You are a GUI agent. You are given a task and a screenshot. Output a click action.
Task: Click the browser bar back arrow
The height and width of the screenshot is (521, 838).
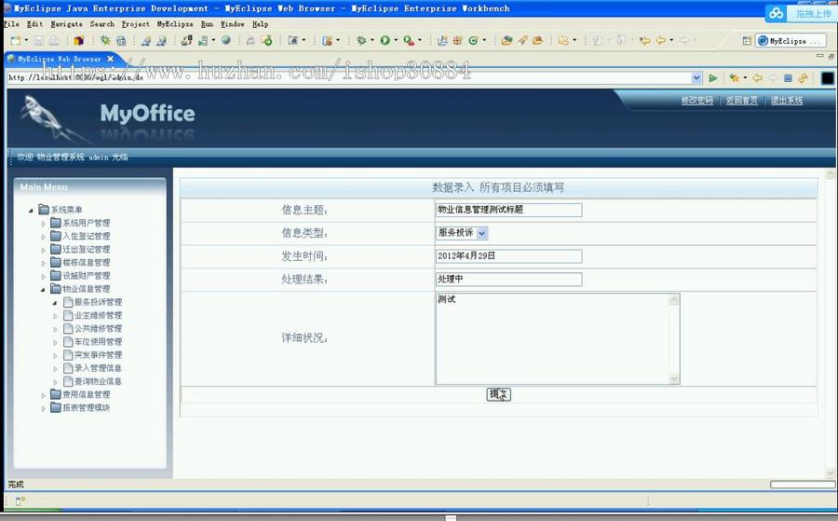click(x=757, y=78)
